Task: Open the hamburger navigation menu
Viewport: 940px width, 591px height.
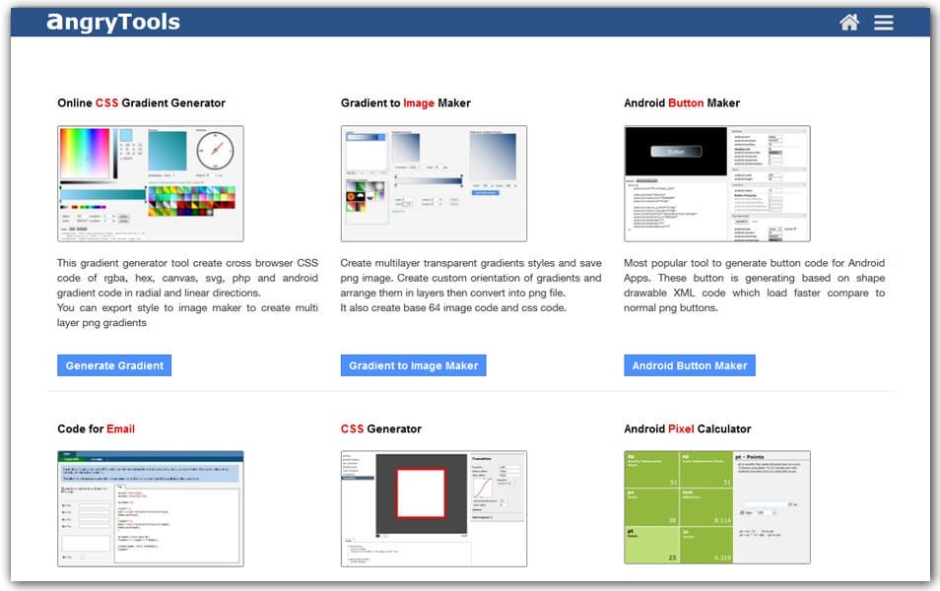Action: (x=883, y=21)
